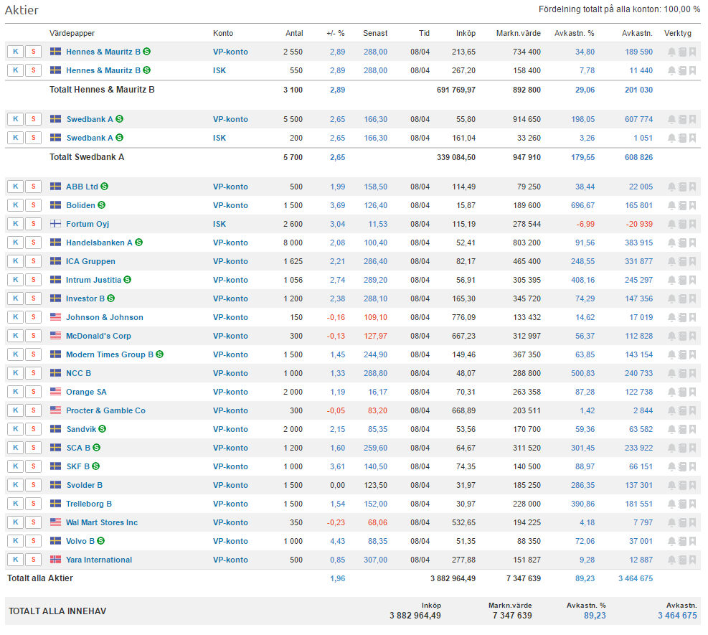Viewport: 708px width, 635px height.
Task: Click the S sell button for Wal Mart Stores Inc
Action: (34, 522)
